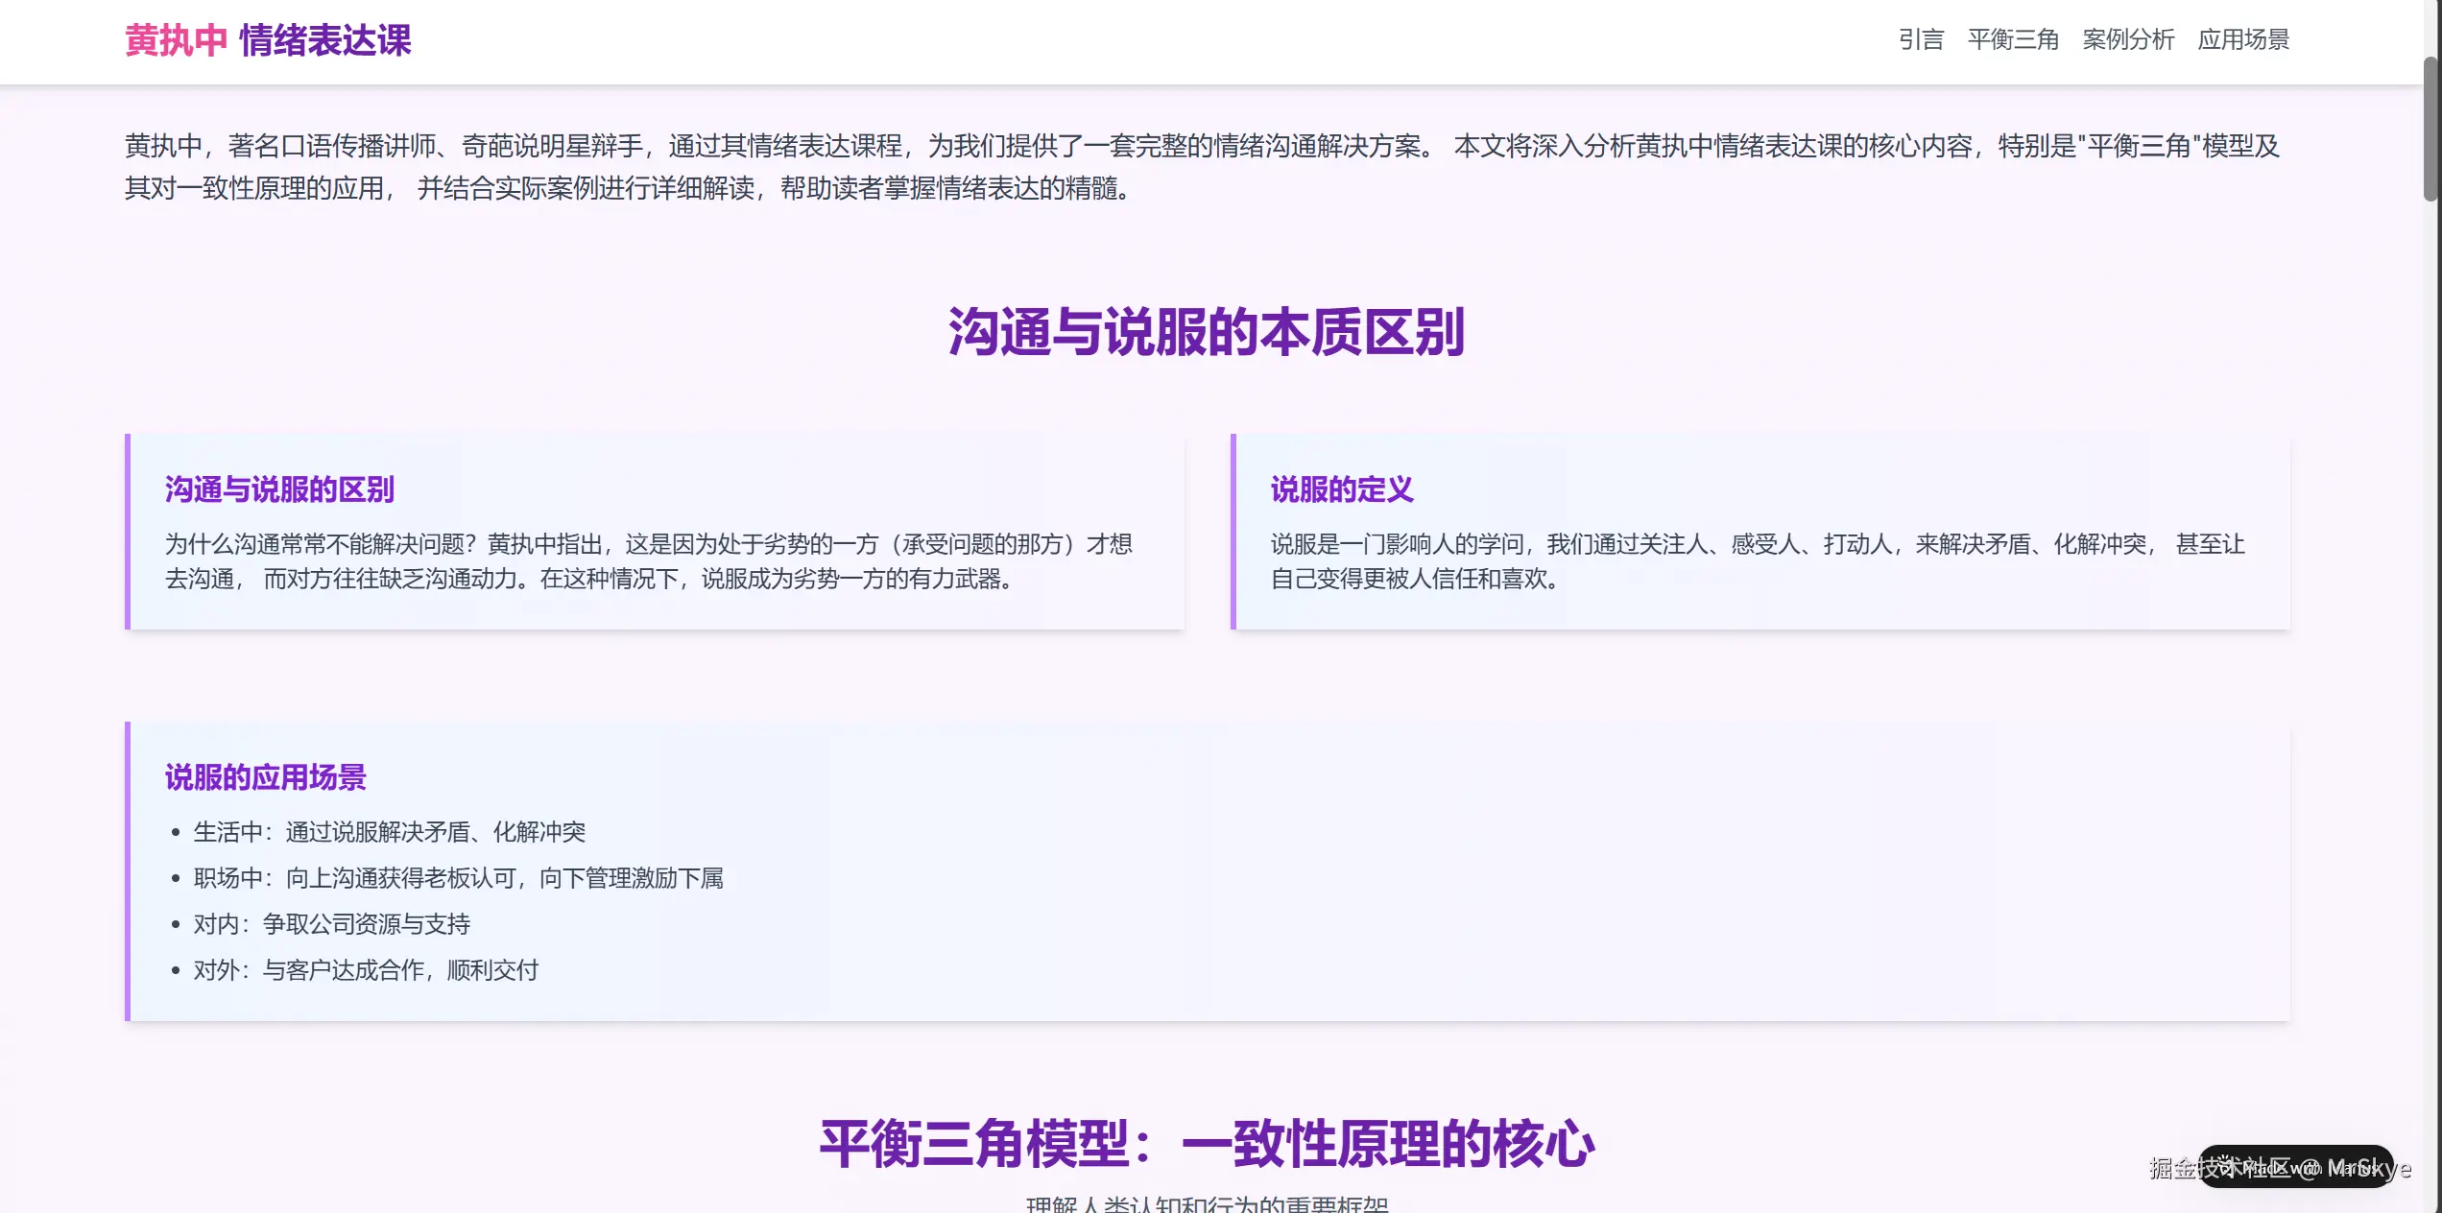
Task: Click the 沟通与说服的区别 card title
Action: (x=278, y=490)
